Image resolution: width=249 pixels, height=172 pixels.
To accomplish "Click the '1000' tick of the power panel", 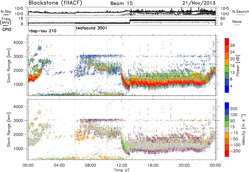I will [x=18, y=84].
